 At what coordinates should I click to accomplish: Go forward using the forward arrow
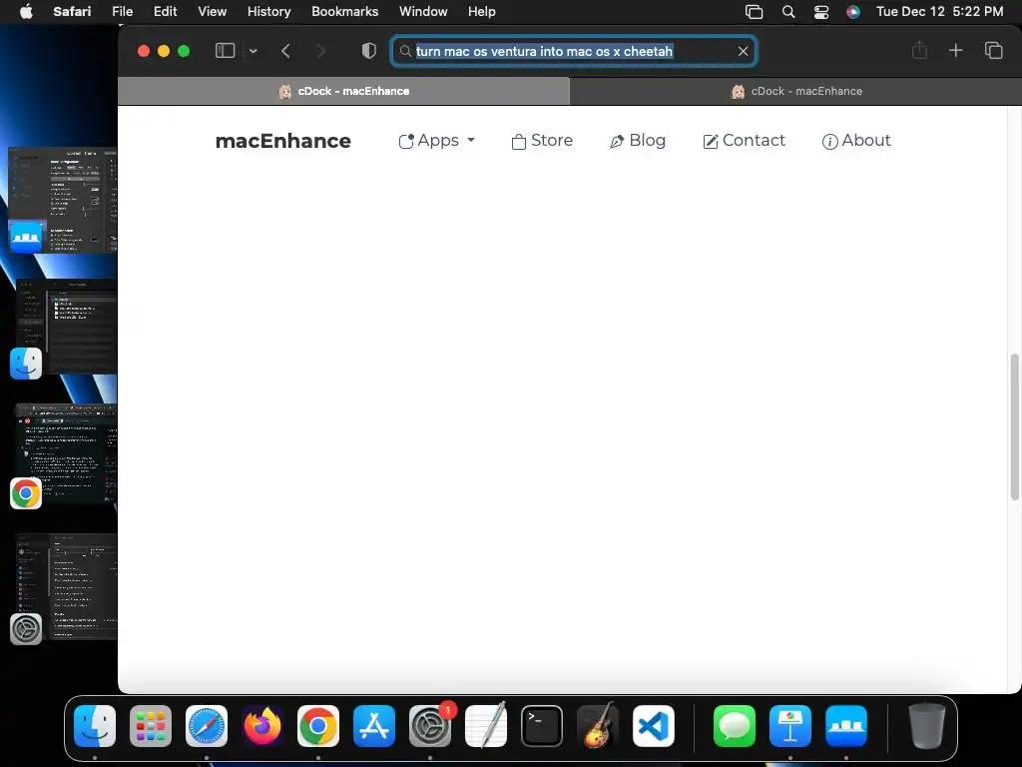tap(320, 51)
